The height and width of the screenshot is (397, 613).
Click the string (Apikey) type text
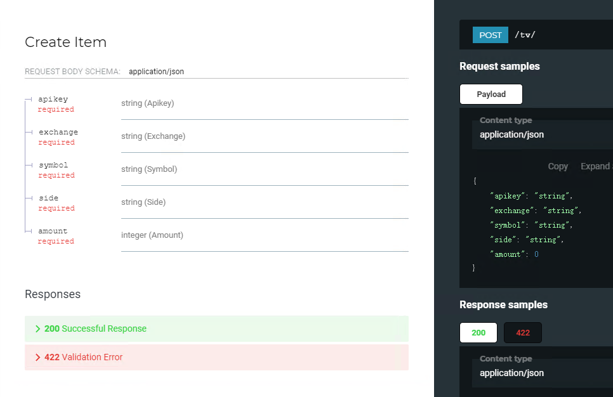coord(147,103)
